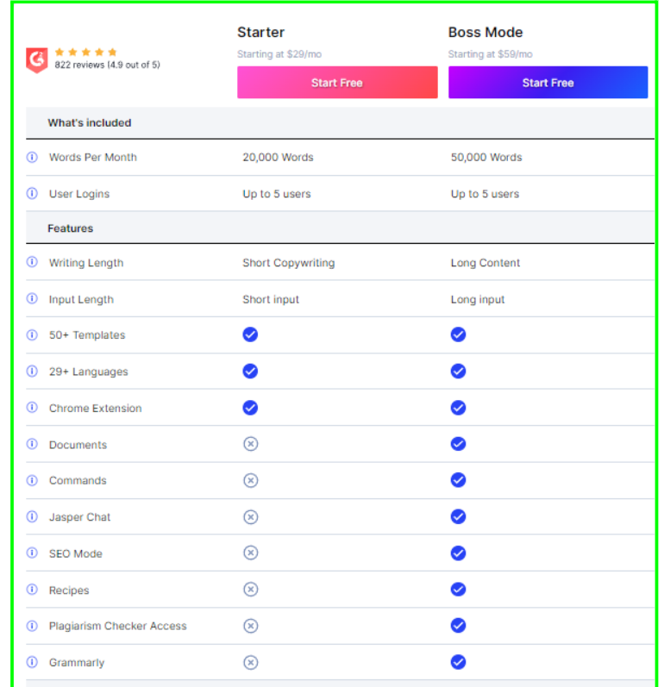Click the 'Words Per Month' row label

pos(93,157)
